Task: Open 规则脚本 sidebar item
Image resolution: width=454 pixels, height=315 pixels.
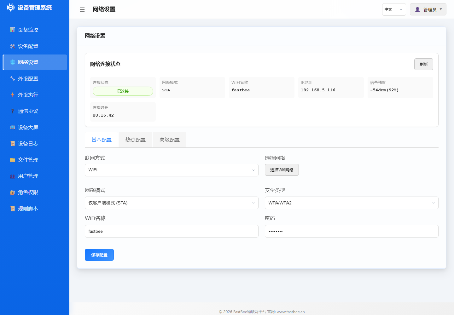Action: (x=35, y=209)
